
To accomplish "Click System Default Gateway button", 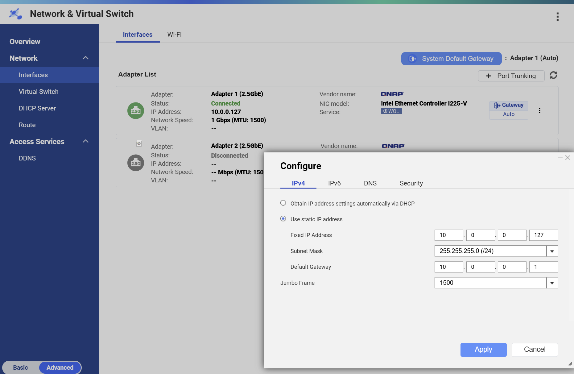I will pos(451,59).
